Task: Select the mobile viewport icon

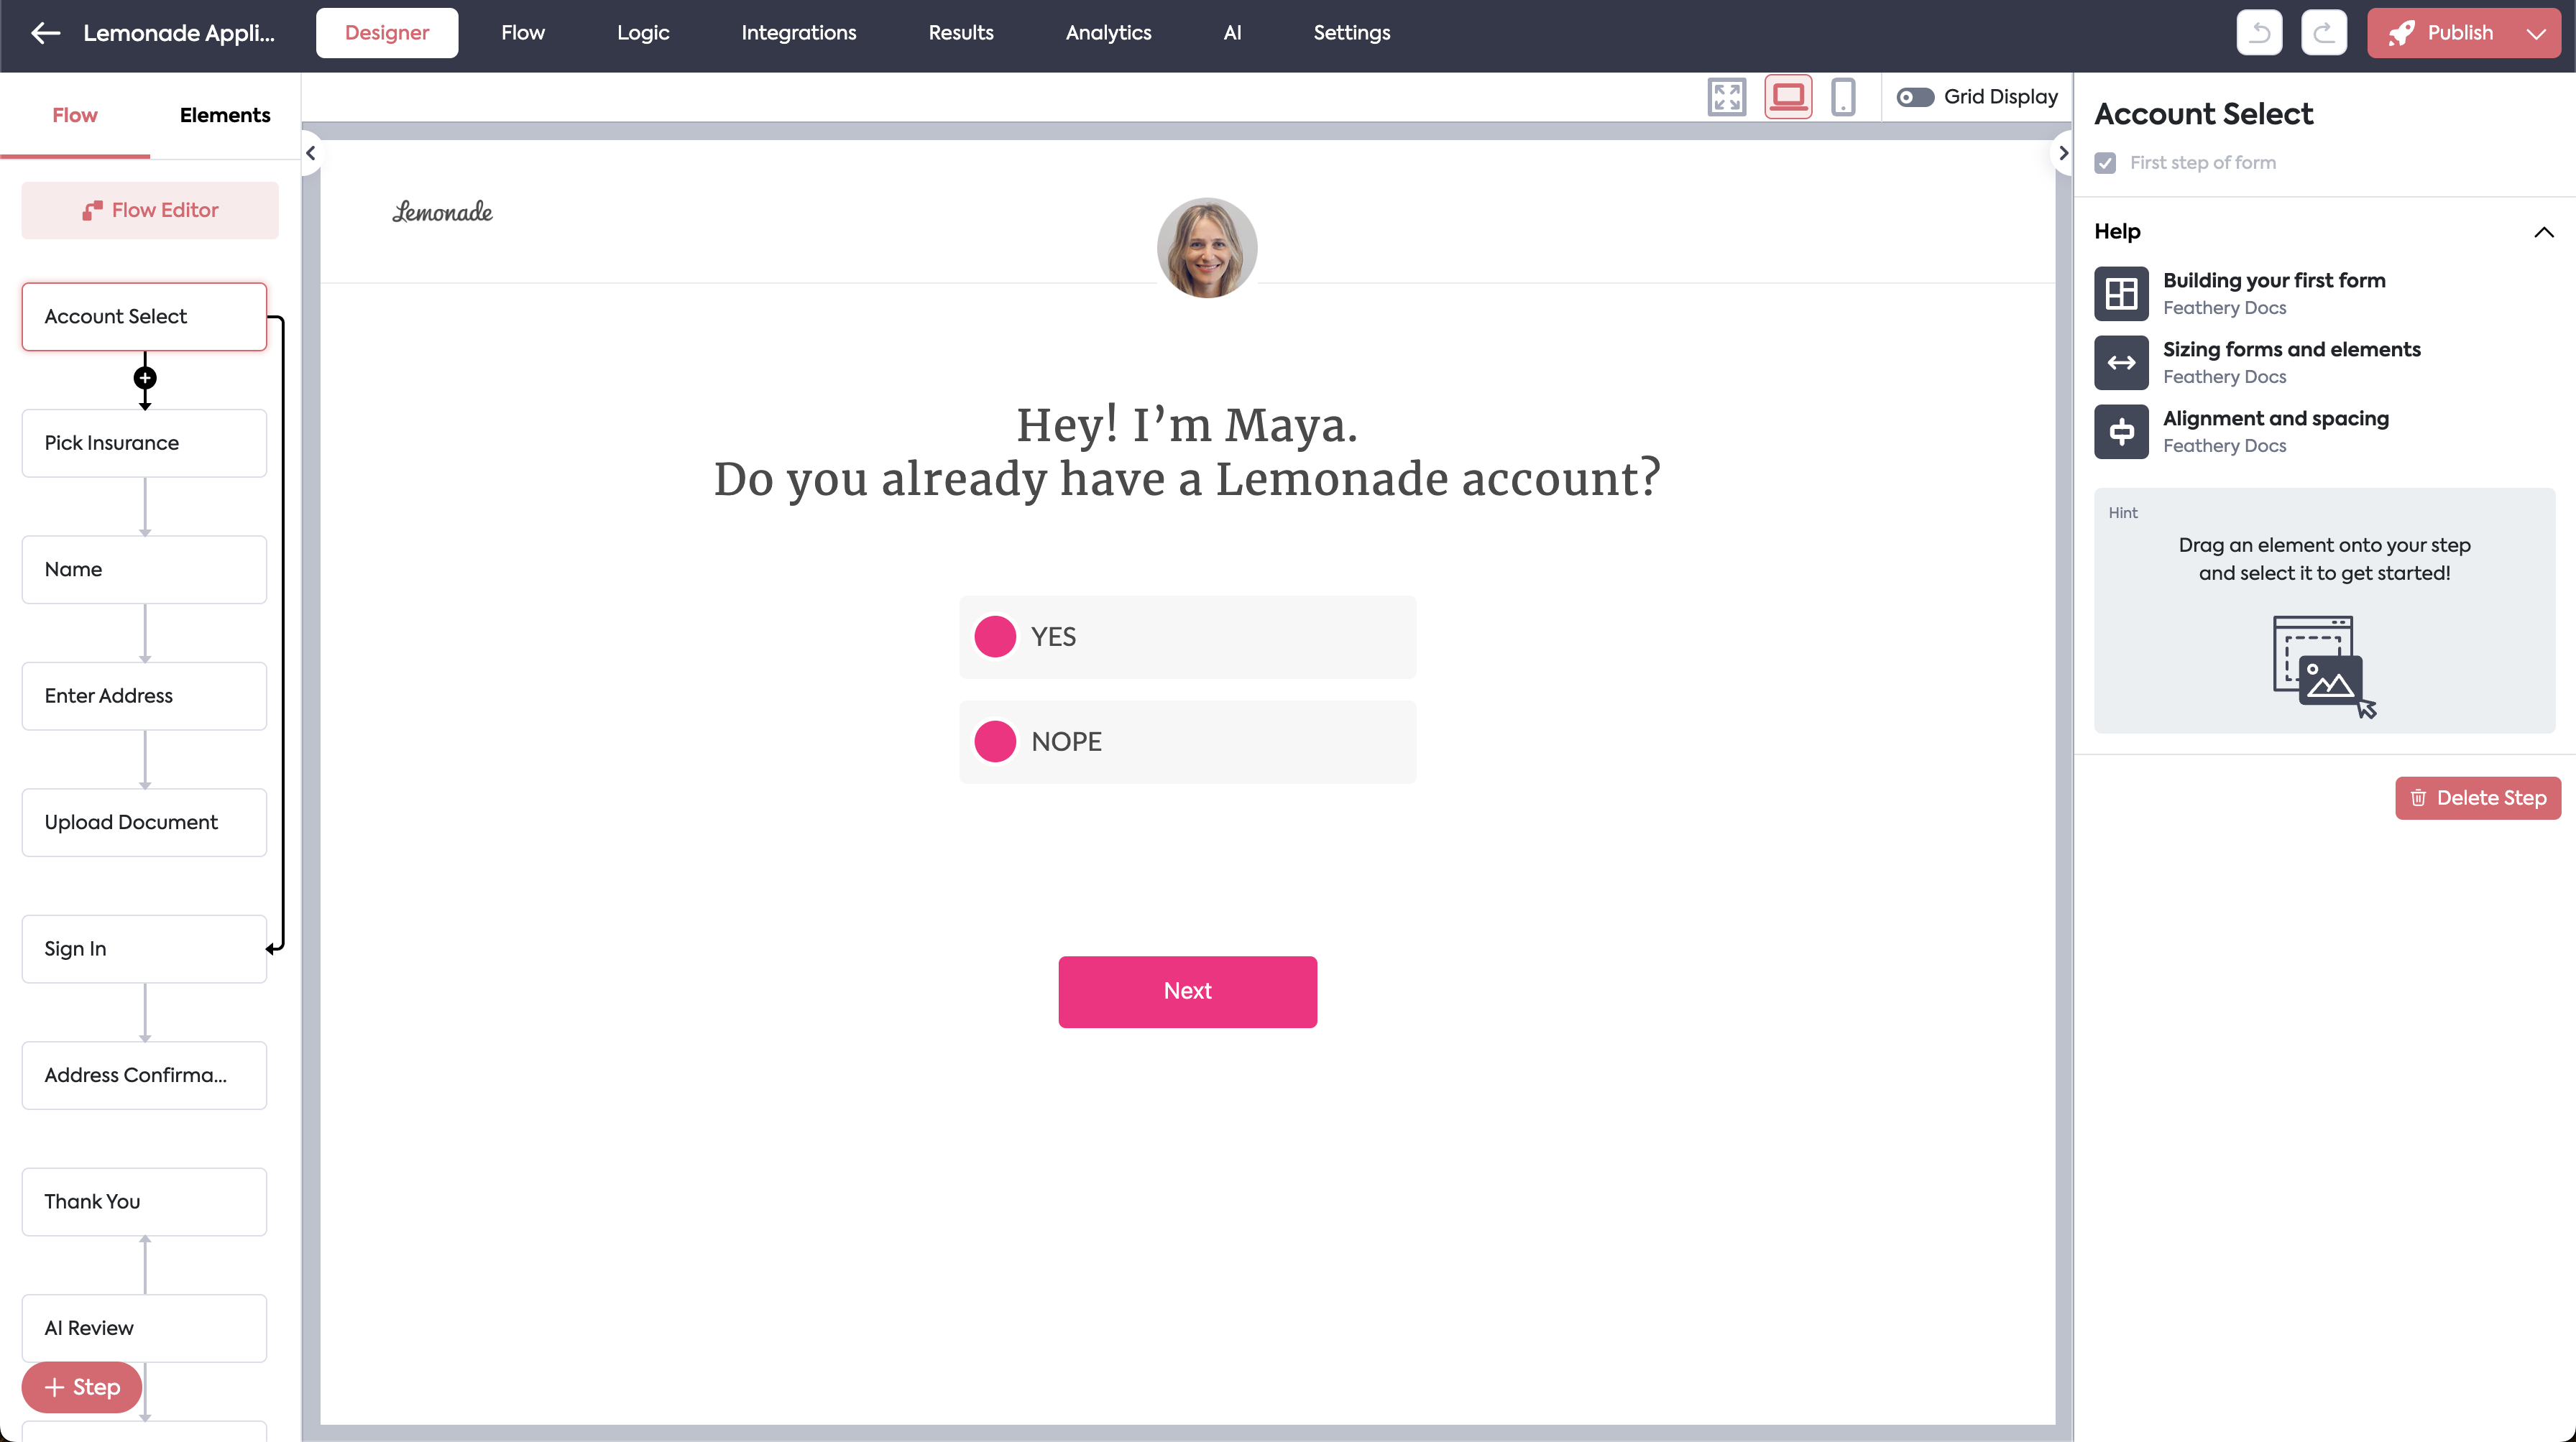Action: (x=1843, y=97)
